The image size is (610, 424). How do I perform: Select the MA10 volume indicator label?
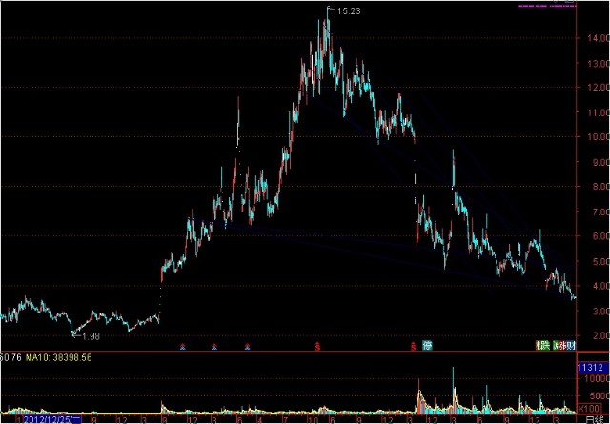(47, 357)
